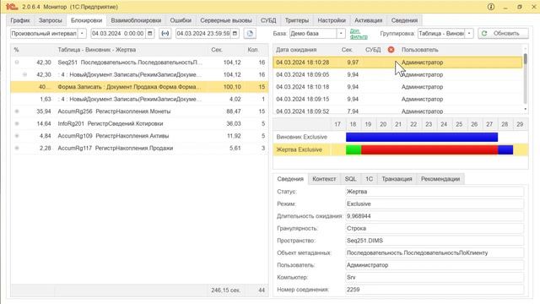
Task: Select the 1,63 НовыйДокумент.Записать row
Action: 139,100
